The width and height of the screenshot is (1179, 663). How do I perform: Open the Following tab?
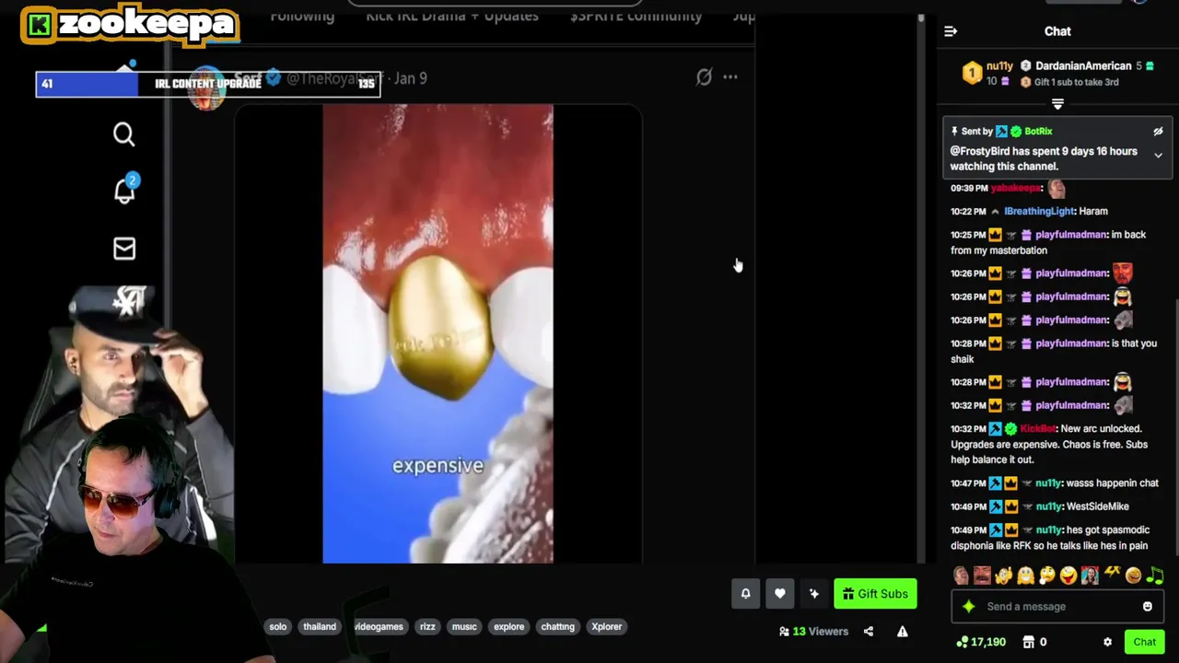point(302,15)
